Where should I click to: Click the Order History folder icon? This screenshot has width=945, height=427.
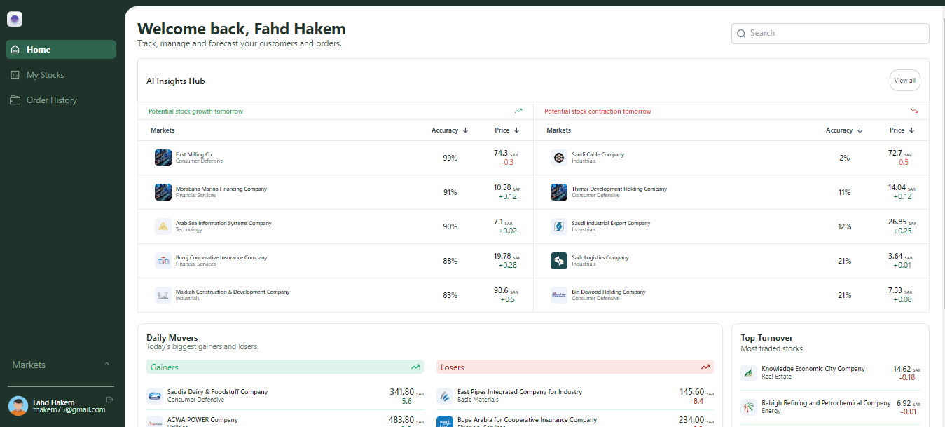[x=15, y=100]
